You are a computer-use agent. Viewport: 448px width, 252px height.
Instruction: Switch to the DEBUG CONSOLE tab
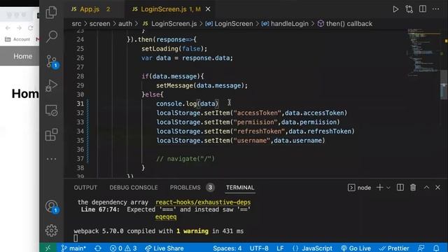(134, 188)
